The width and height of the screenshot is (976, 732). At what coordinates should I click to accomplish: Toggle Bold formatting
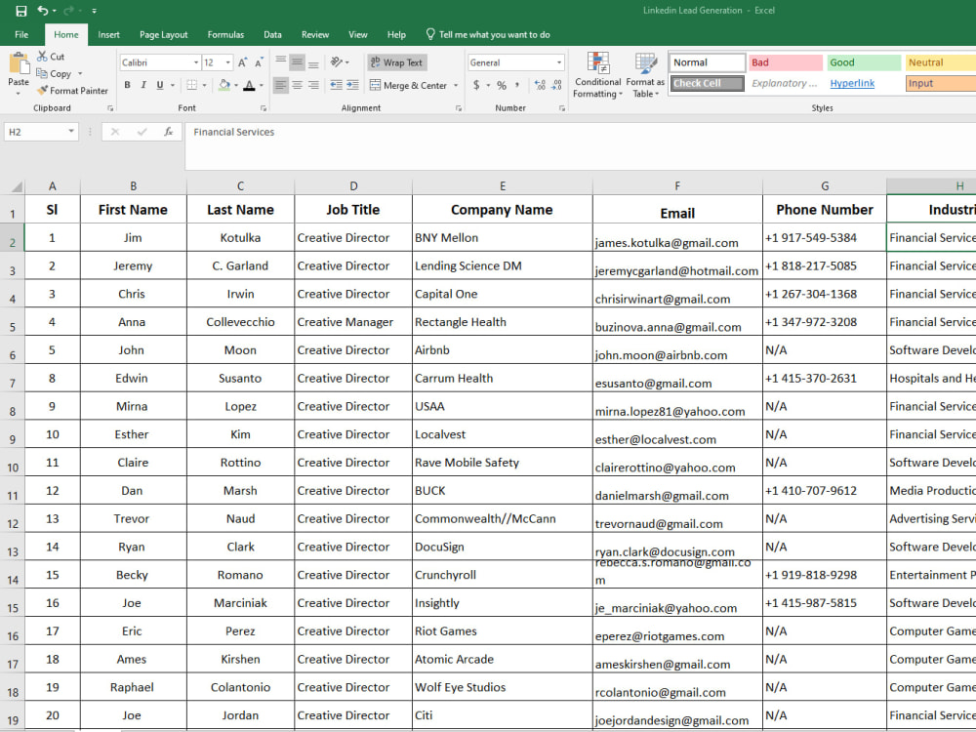(x=128, y=85)
